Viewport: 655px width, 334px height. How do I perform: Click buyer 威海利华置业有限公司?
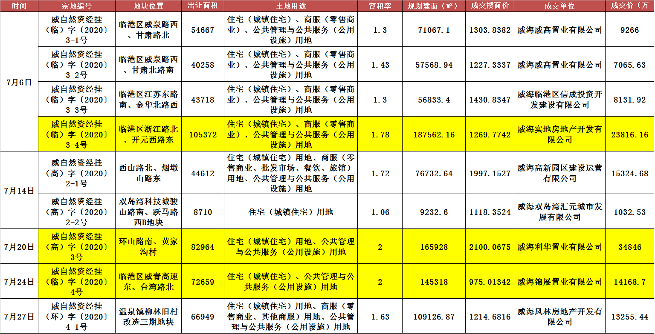pos(560,247)
